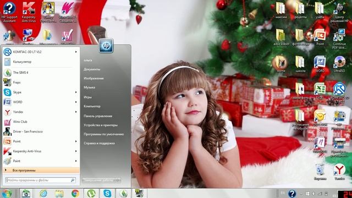352x198 pixels.
Task: Click the HP taskbar icon
Action: pos(26,193)
